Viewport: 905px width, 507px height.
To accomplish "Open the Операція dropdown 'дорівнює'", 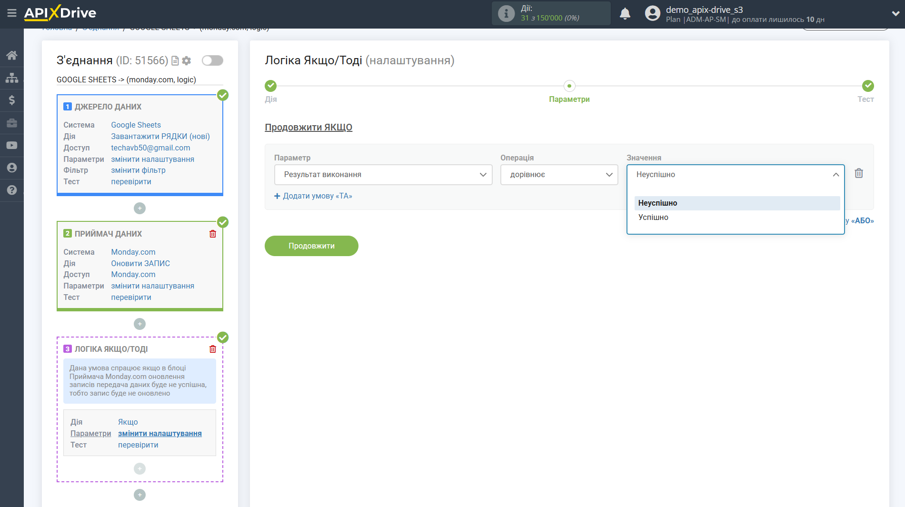I will pyautogui.click(x=559, y=175).
